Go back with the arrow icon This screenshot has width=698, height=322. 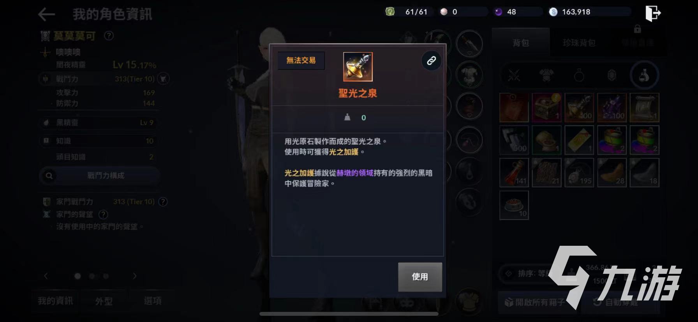(x=46, y=15)
